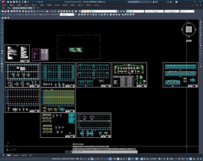This screenshot has height=161, width=203.
Task: Select the Explode tool in Modify toolbar
Action: (x=201, y=67)
